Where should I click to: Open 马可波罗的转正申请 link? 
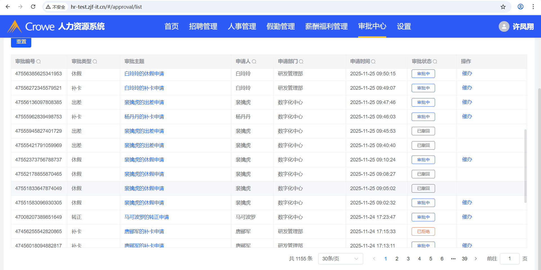coord(147,217)
